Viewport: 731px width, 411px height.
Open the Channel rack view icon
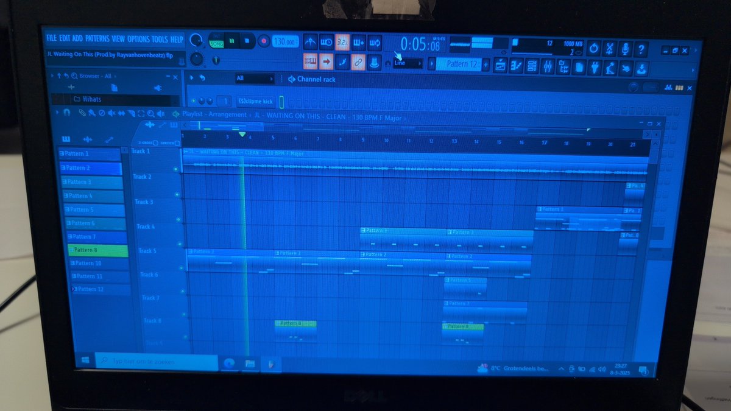532,66
